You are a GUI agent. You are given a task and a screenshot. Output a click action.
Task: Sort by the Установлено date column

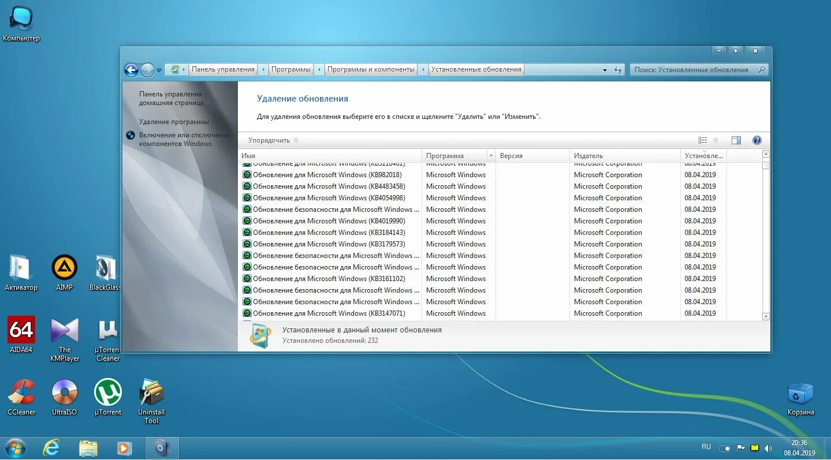703,156
